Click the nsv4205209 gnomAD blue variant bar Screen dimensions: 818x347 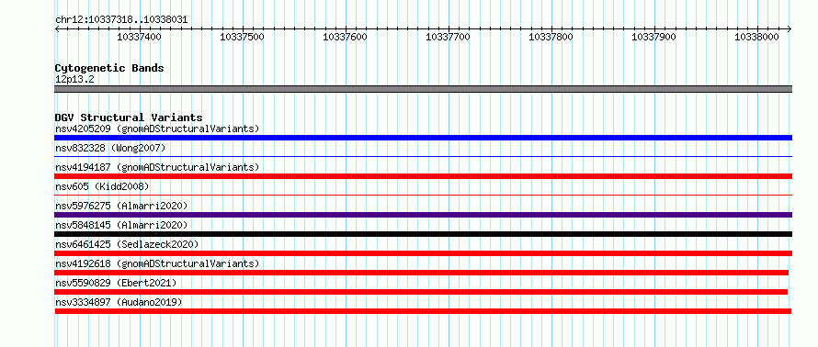[x=423, y=138]
